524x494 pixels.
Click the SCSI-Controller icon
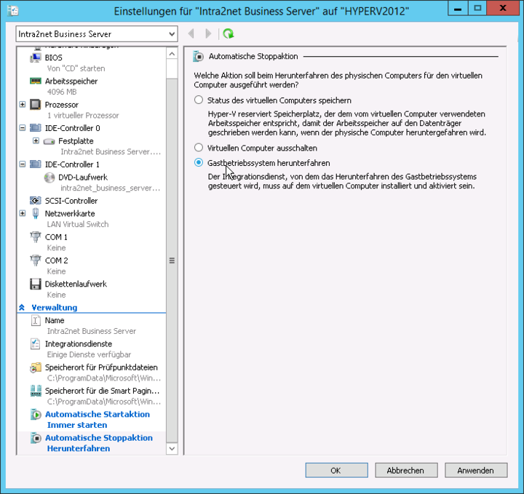coord(36,201)
